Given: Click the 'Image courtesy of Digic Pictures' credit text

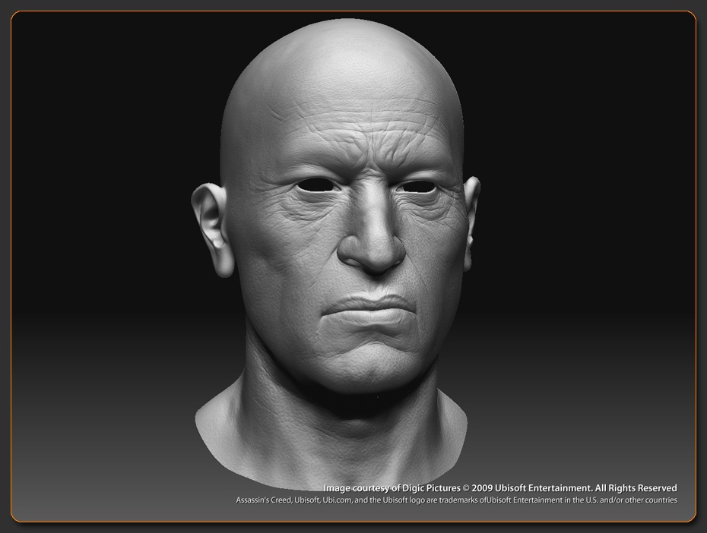Looking at the screenshot, I should pos(392,488).
